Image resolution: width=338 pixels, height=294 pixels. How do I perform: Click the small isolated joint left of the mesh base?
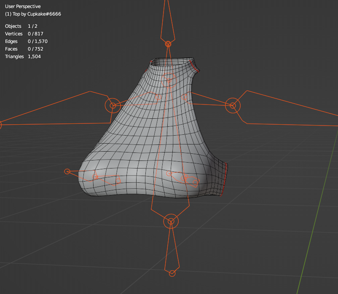67,171
